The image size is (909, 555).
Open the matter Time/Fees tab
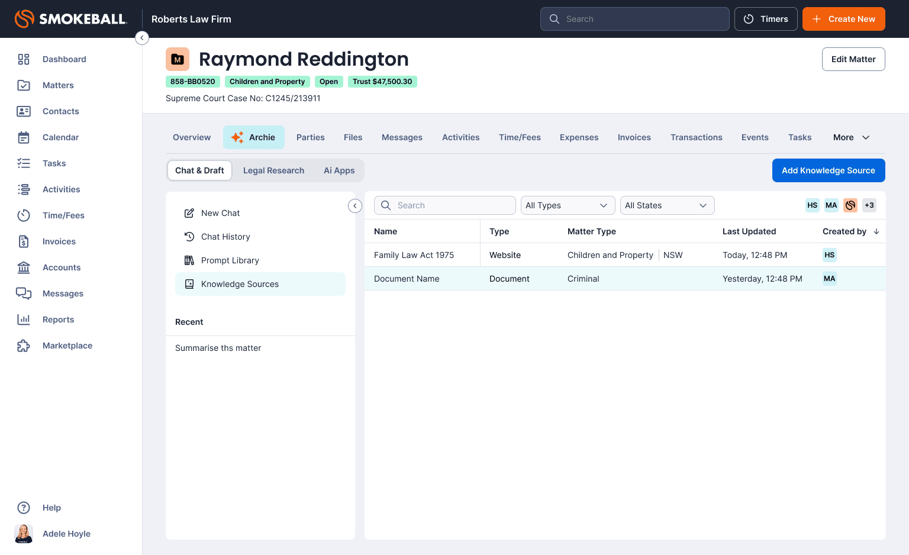[520, 137]
